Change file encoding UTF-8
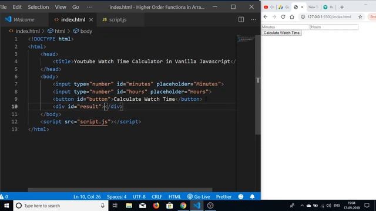The image size is (376, 211). point(139,197)
